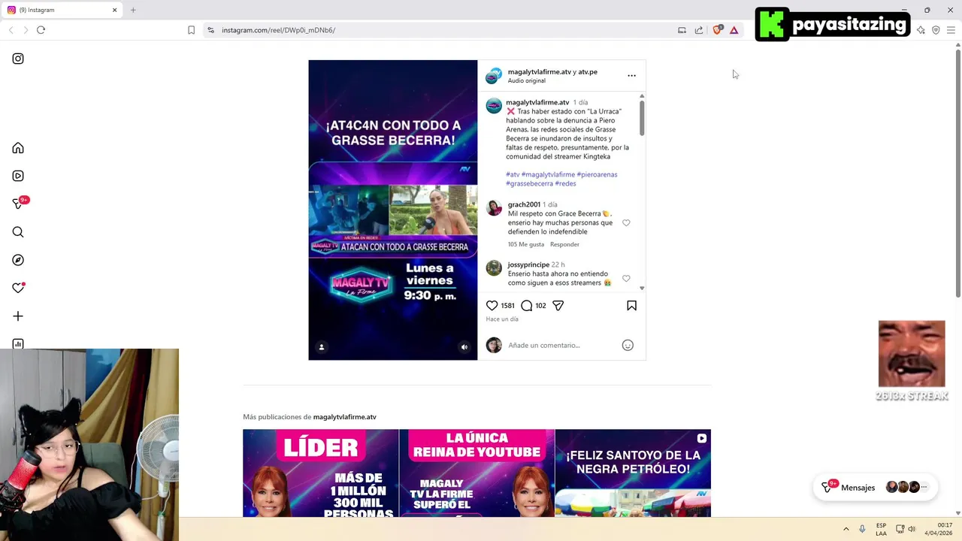
Task: Open magalytvlafirme.atv profile from header
Action: click(x=539, y=72)
